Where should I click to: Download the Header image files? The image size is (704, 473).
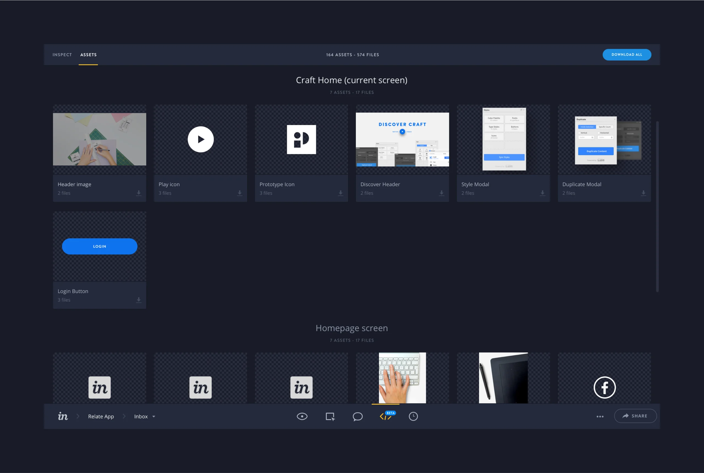(139, 193)
